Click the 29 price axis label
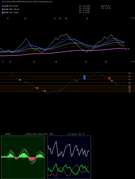The width and height of the screenshot is (135, 179). coord(129,73)
